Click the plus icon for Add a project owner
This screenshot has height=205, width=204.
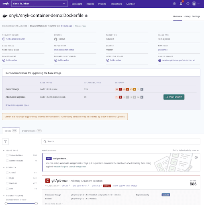4,39
